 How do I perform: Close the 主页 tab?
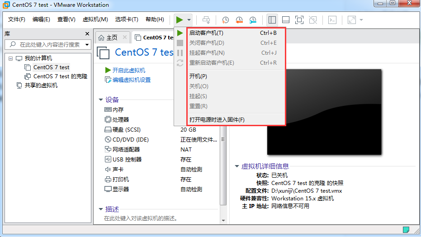click(125, 37)
